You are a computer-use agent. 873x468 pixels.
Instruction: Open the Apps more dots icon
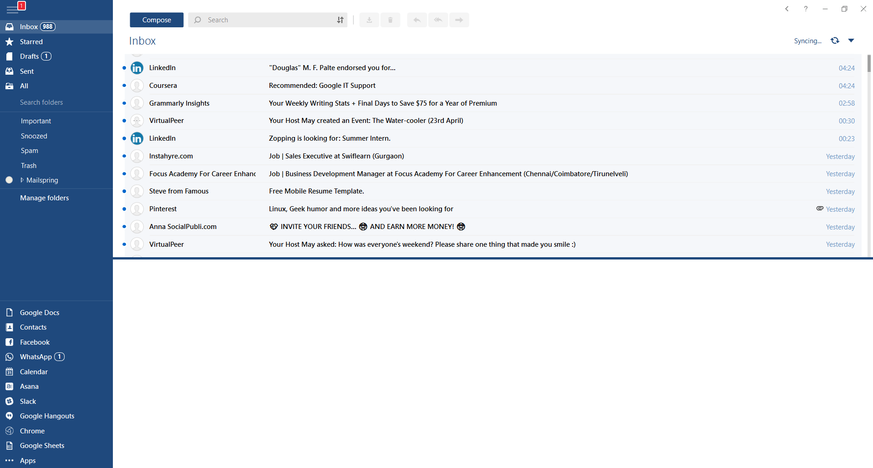tap(10, 460)
